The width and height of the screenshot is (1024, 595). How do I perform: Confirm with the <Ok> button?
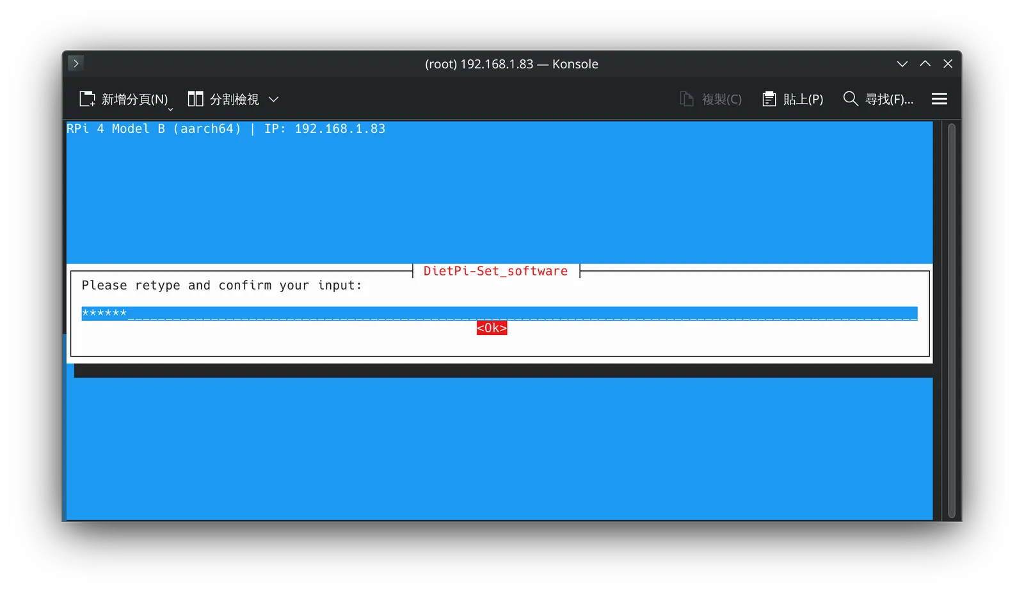click(492, 328)
